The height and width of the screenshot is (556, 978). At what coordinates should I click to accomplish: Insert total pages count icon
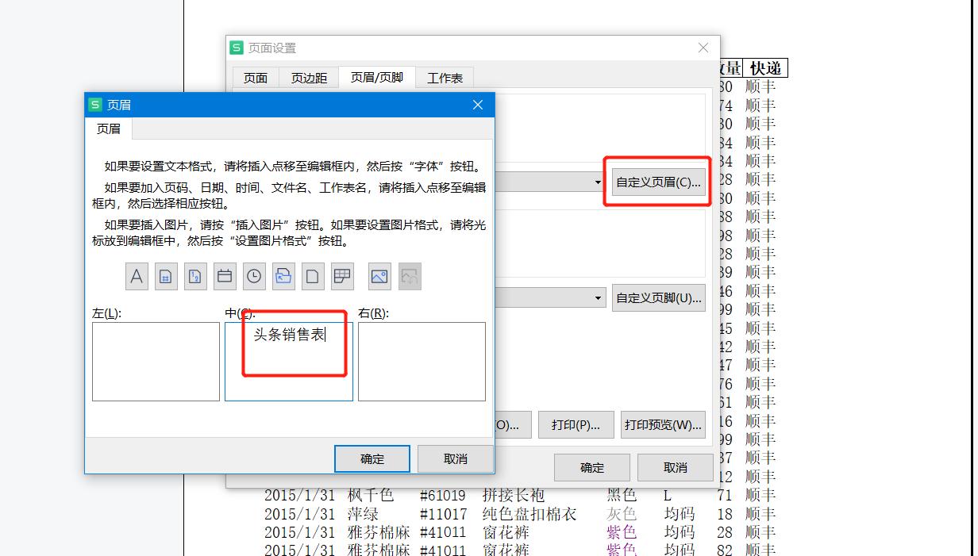[x=195, y=276]
